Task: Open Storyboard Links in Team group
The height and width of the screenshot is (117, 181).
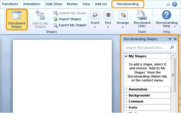Action: pyautogui.click(x=142, y=19)
